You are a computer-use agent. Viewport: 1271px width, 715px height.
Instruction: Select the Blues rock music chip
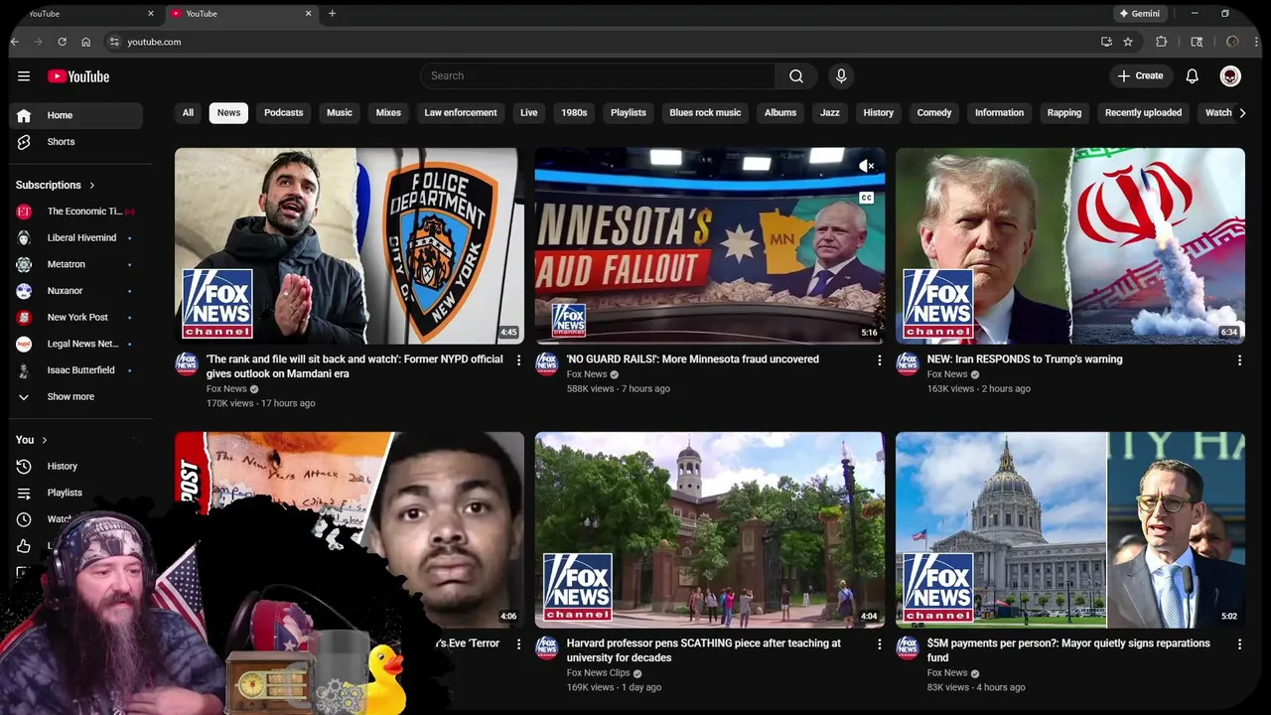point(705,113)
